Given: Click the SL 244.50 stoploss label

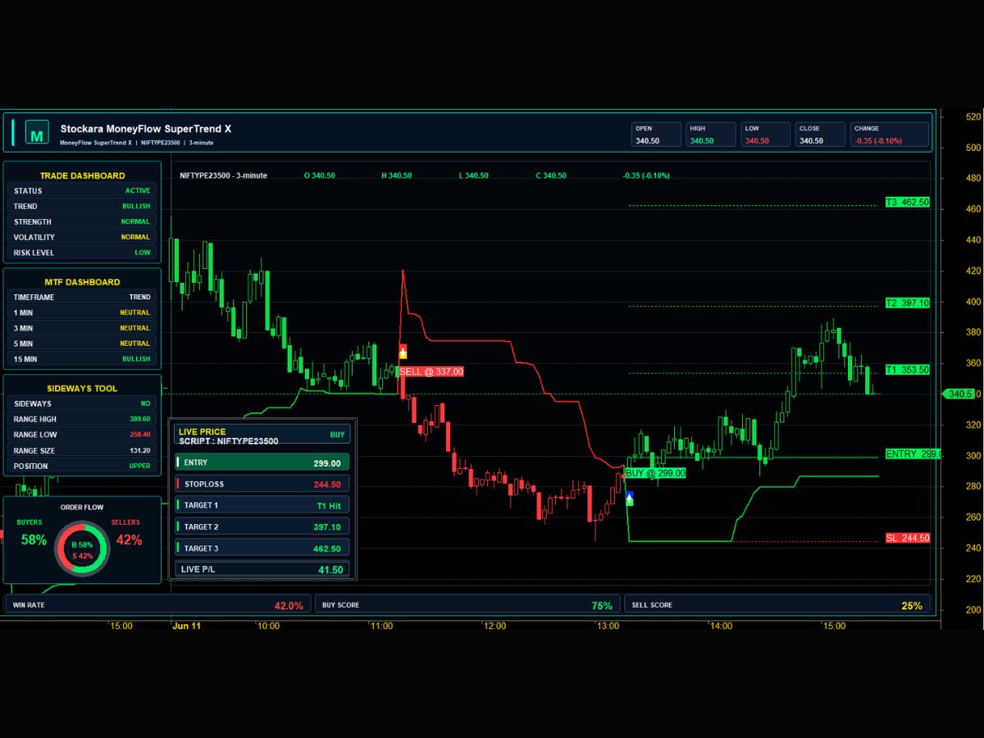Looking at the screenshot, I should 907,538.
